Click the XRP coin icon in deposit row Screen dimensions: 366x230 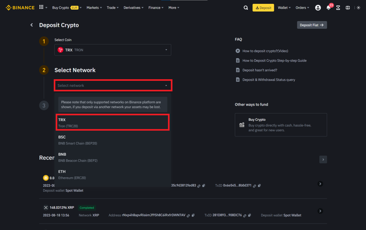pos(46,207)
